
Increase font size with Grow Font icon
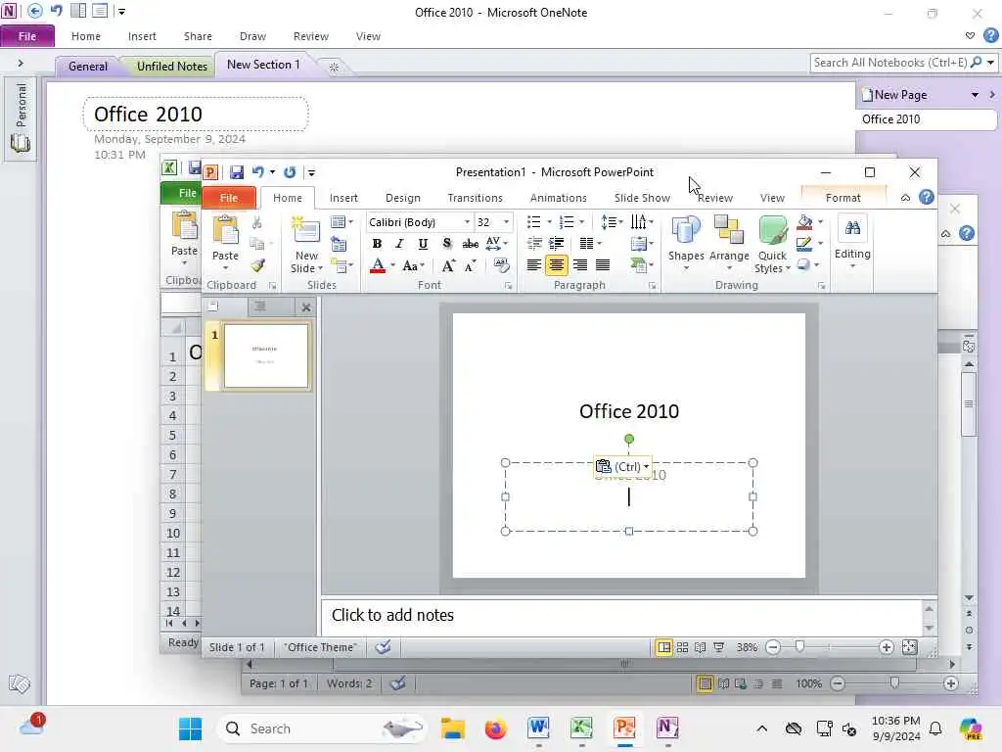[x=448, y=266]
